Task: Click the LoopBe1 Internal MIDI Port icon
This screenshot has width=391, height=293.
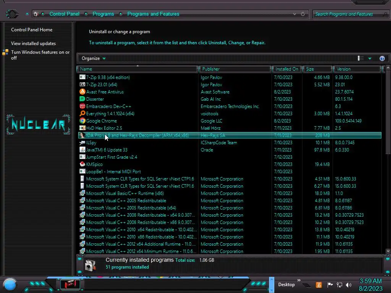Action: (82, 171)
